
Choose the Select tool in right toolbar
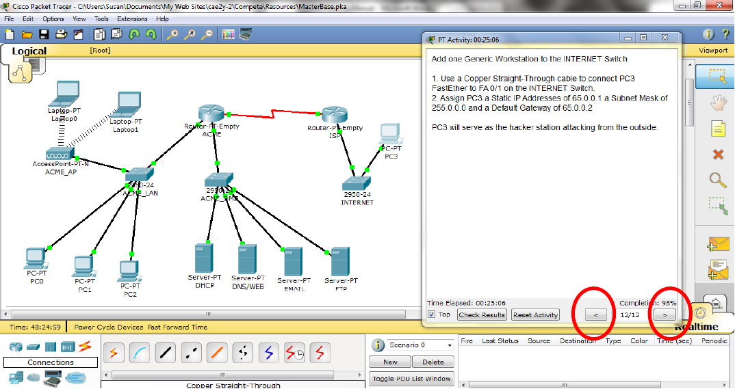[x=717, y=77]
